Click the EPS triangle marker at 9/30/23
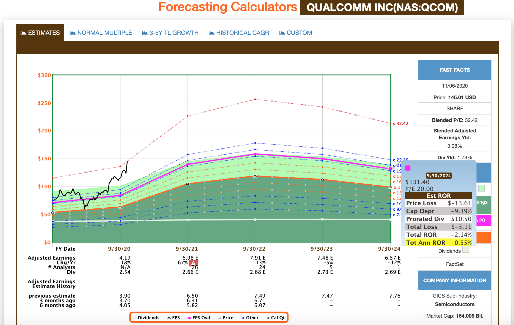 pos(323,180)
